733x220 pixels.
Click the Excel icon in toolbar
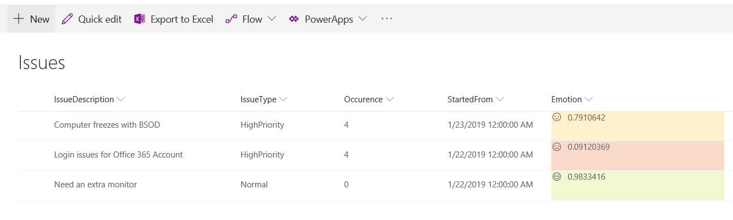click(139, 19)
